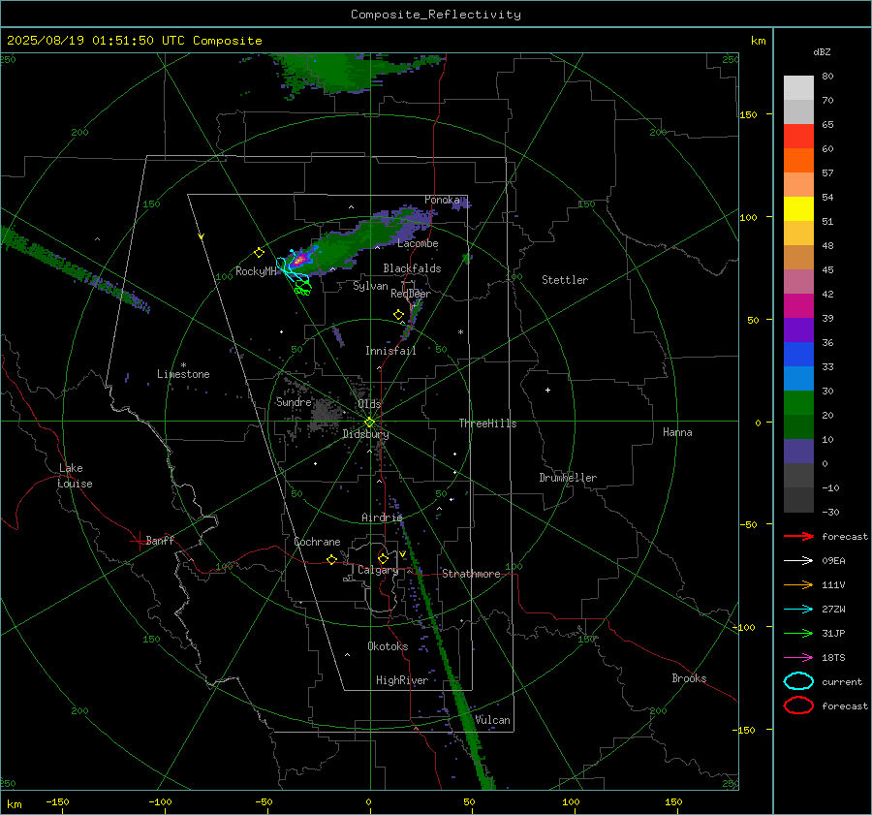This screenshot has width=872, height=815.
Task: Click the Innisfail city label
Action: coord(390,351)
